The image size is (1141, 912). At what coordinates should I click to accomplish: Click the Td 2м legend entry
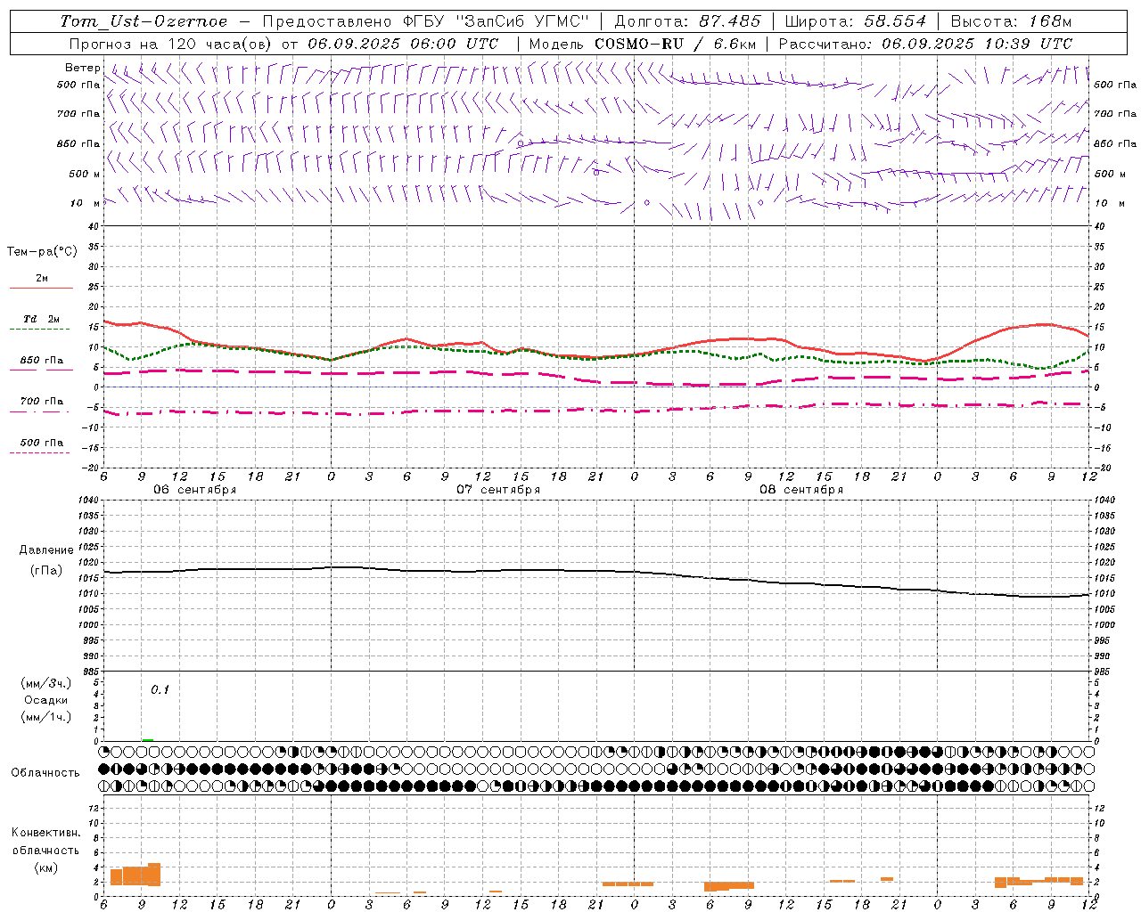42,319
